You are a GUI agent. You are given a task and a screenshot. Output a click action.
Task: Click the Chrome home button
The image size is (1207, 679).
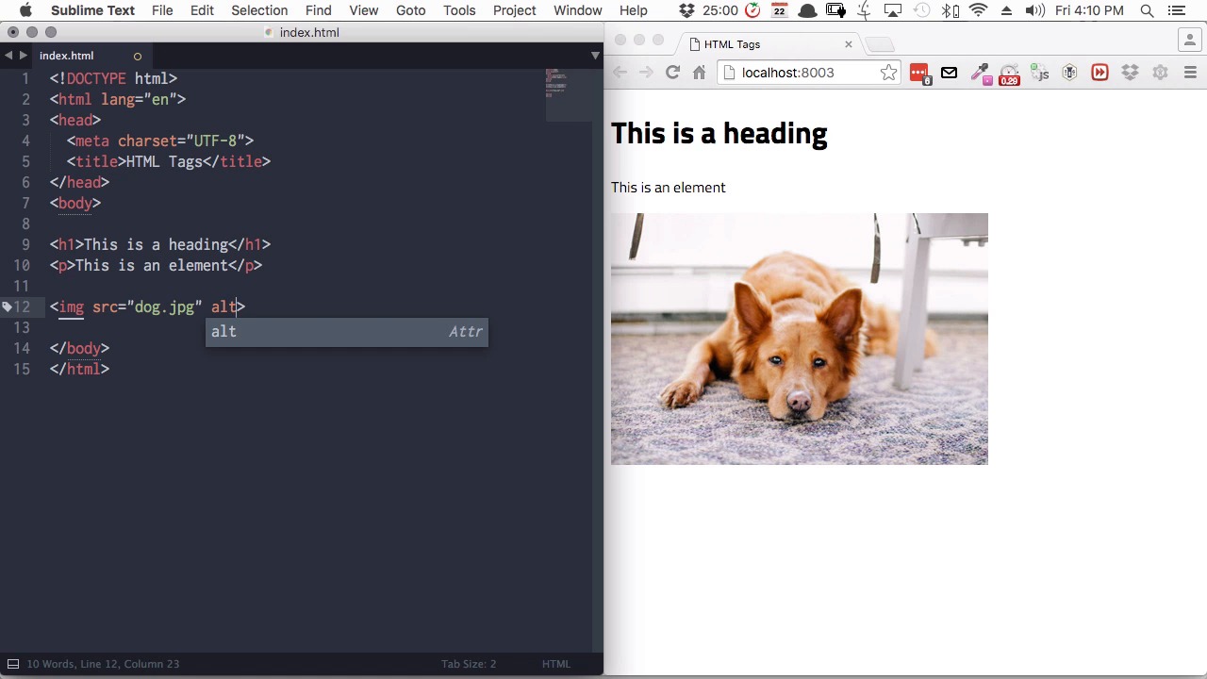click(699, 73)
